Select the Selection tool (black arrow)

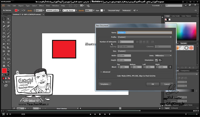pos(4,19)
